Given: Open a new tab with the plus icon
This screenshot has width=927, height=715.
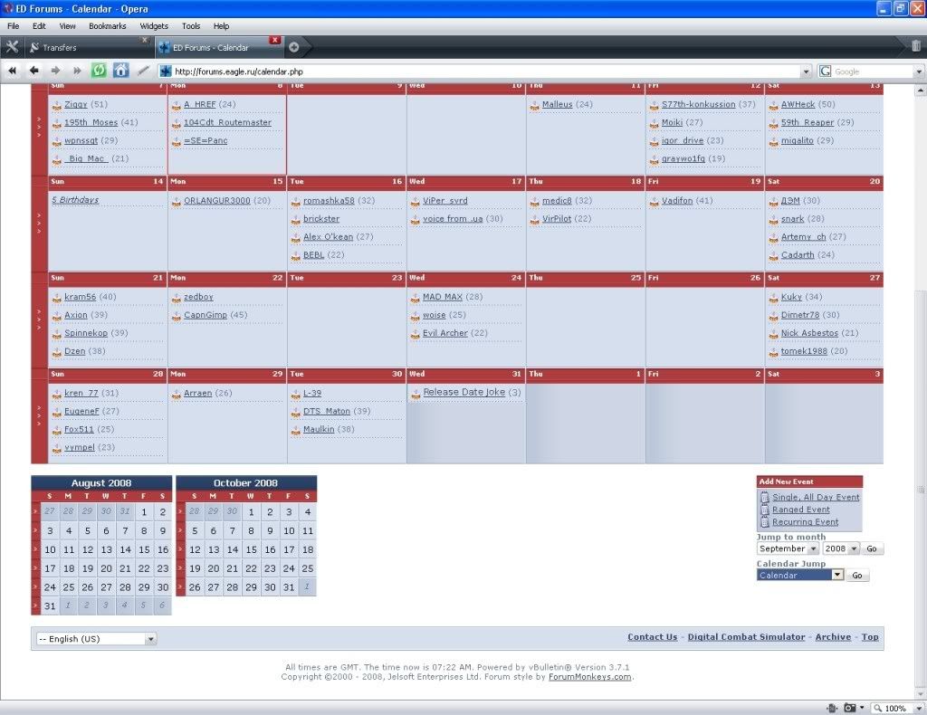Looking at the screenshot, I should (293, 47).
